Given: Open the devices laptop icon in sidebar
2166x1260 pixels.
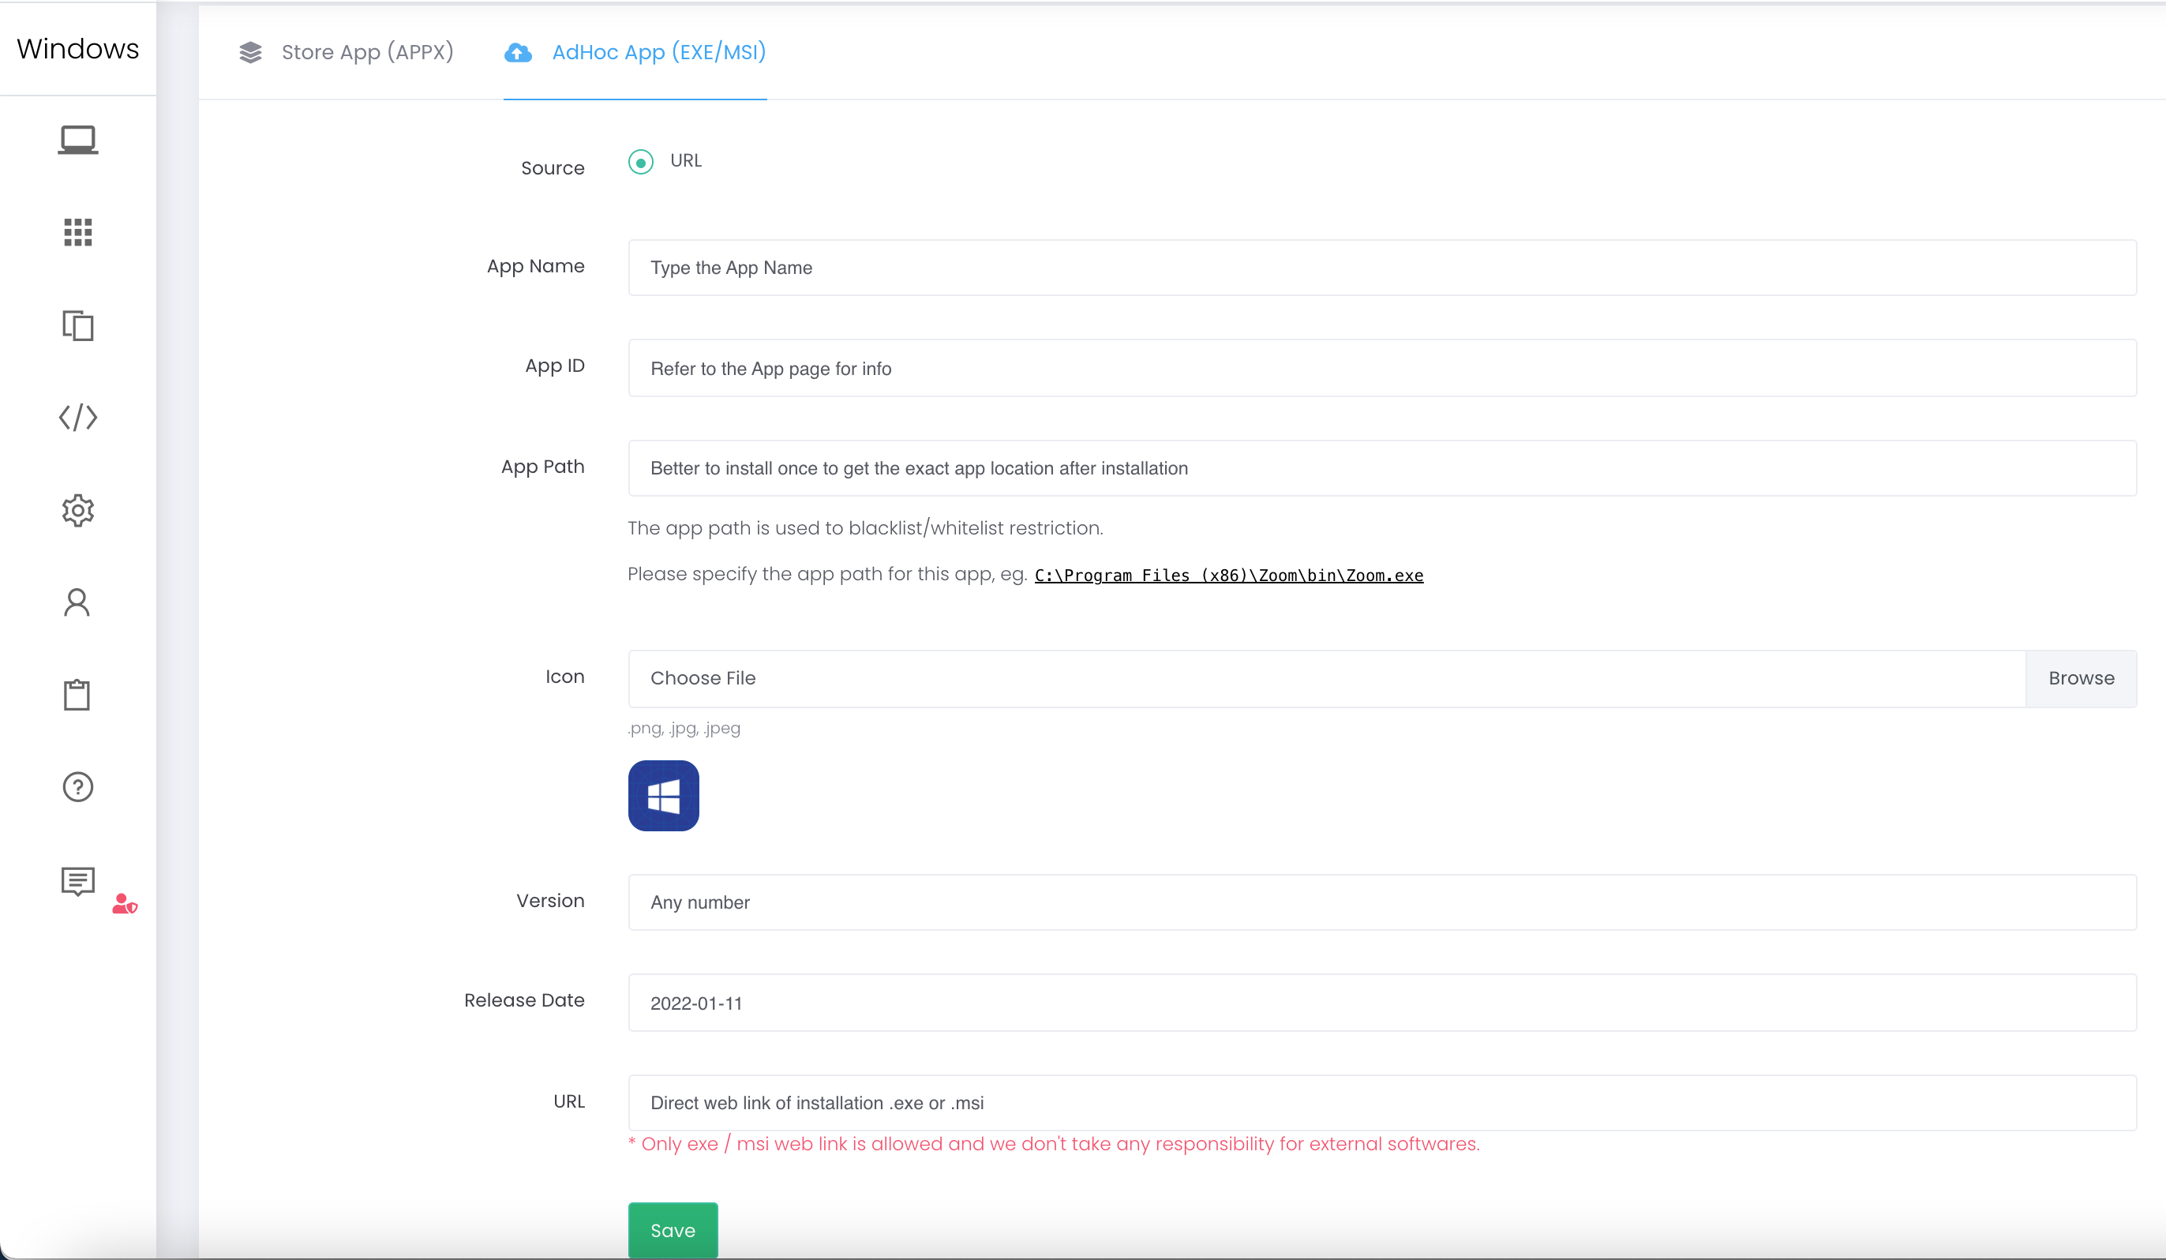Looking at the screenshot, I should click(x=78, y=140).
